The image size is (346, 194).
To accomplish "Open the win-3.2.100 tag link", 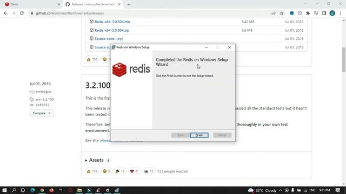I will pos(44,99).
